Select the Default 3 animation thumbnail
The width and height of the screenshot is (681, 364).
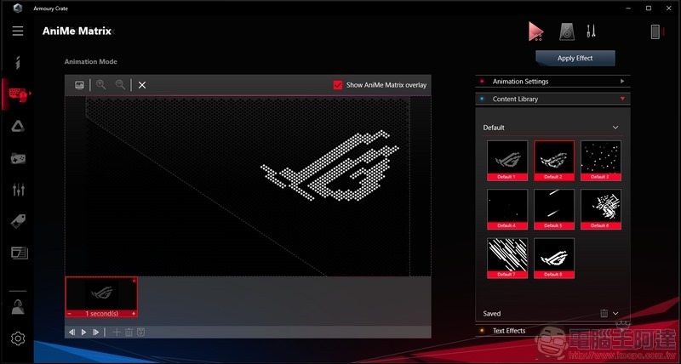point(601,161)
